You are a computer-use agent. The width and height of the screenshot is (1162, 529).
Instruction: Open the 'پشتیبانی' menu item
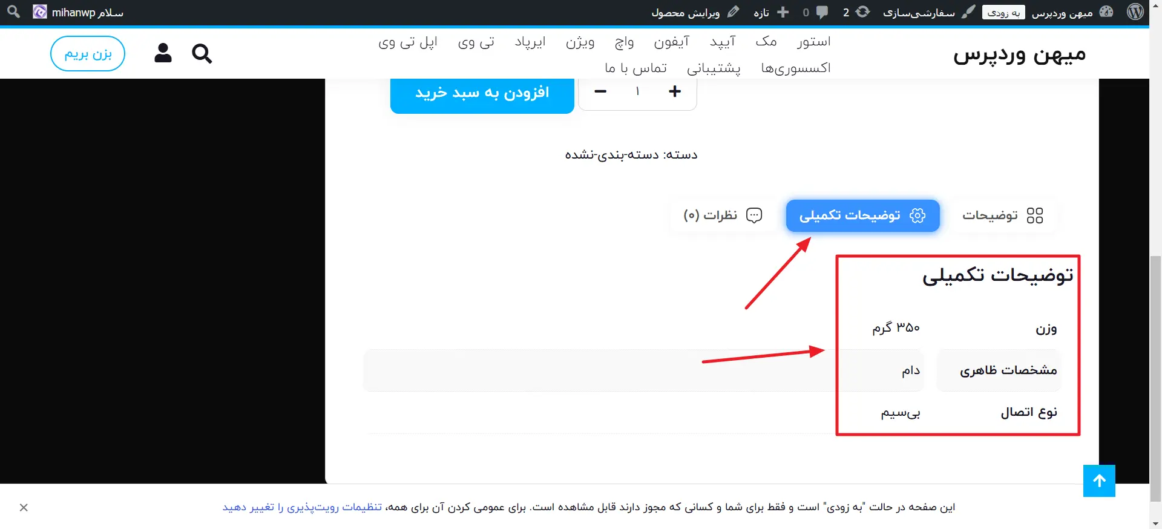[x=714, y=68]
